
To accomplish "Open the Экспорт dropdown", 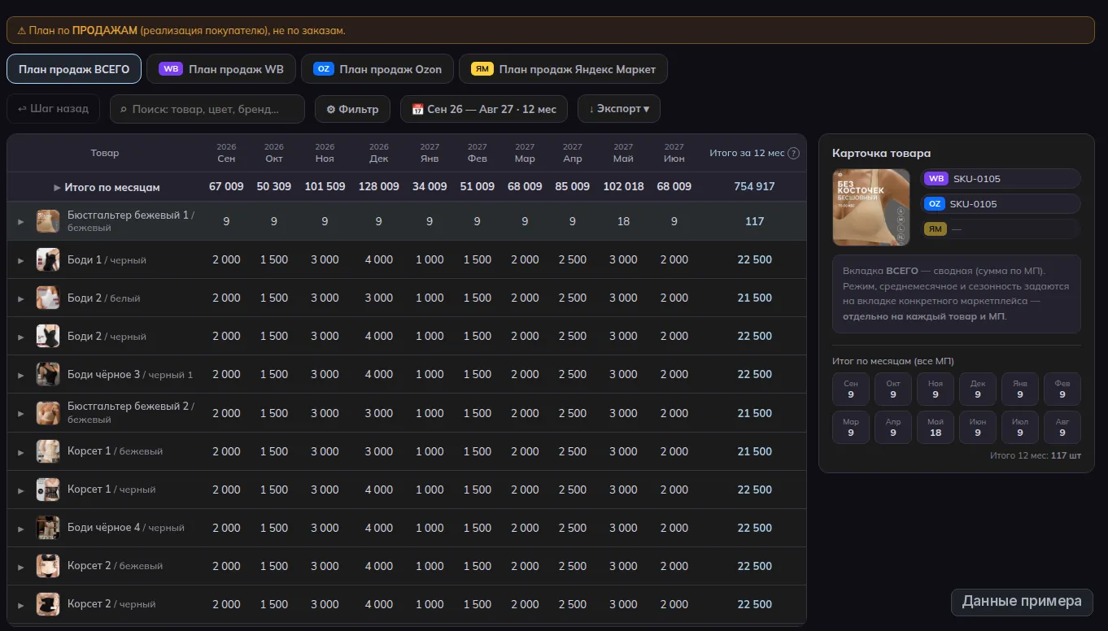I will (618, 109).
